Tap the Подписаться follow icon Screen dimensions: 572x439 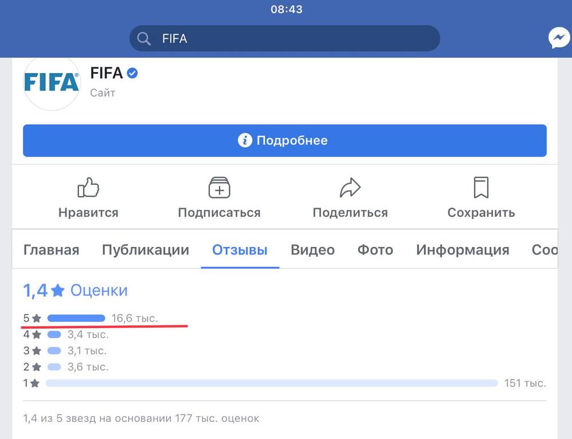point(219,187)
